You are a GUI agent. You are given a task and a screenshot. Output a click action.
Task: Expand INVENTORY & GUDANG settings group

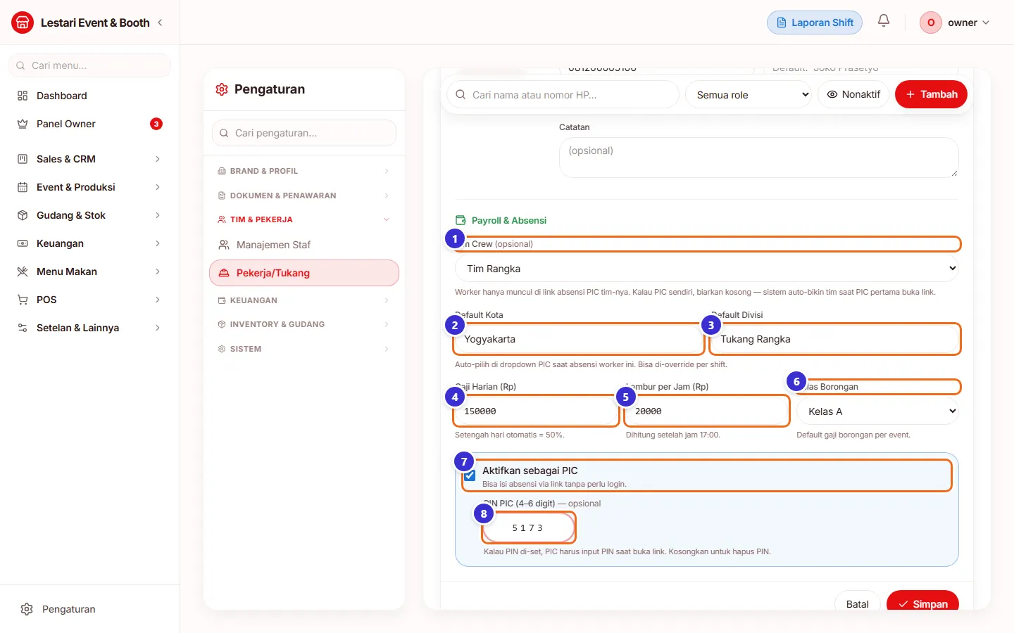[x=304, y=324]
